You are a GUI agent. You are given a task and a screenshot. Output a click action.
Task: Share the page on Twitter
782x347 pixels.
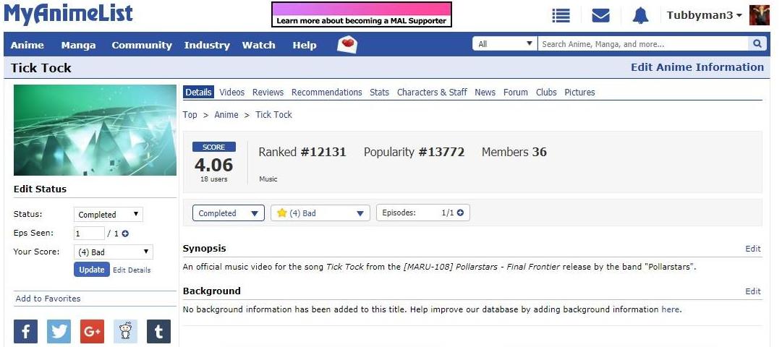[59, 332]
